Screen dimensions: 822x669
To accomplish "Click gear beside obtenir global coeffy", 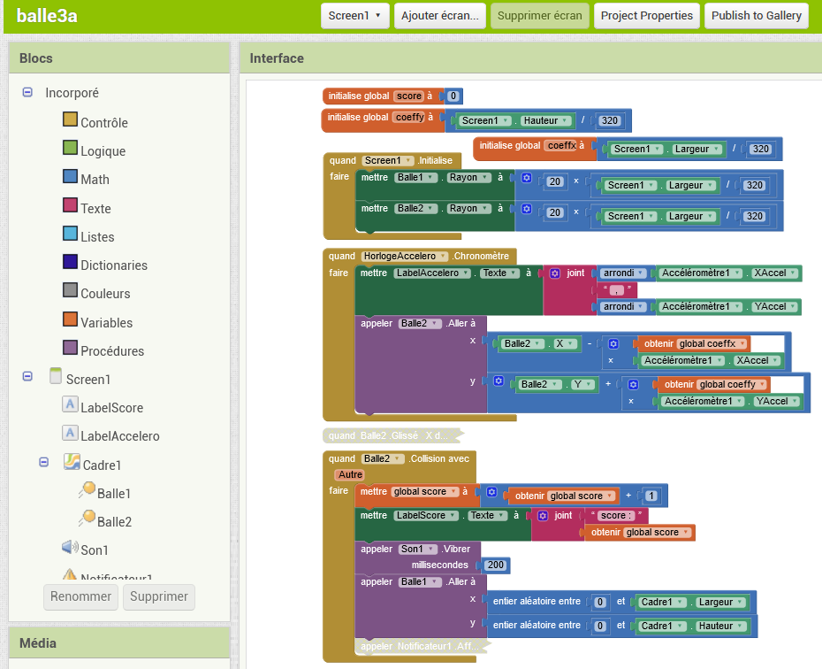I will pyautogui.click(x=633, y=385).
